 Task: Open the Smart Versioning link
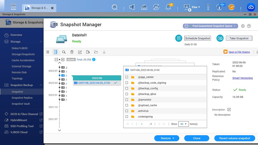tap(242, 78)
